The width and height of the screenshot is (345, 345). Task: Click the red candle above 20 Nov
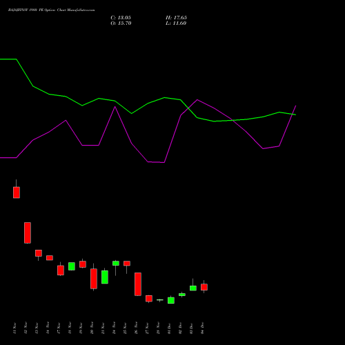coord(94,279)
